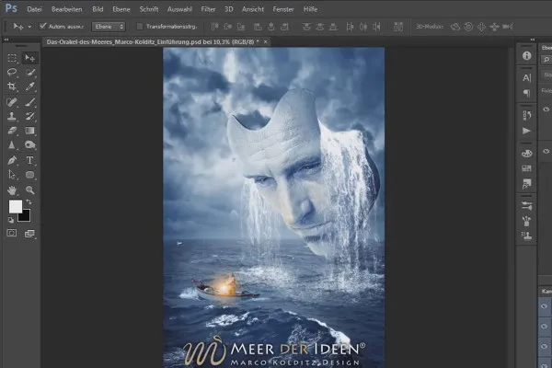
Task: Select the Eyedropper tool
Action: [x=30, y=86]
